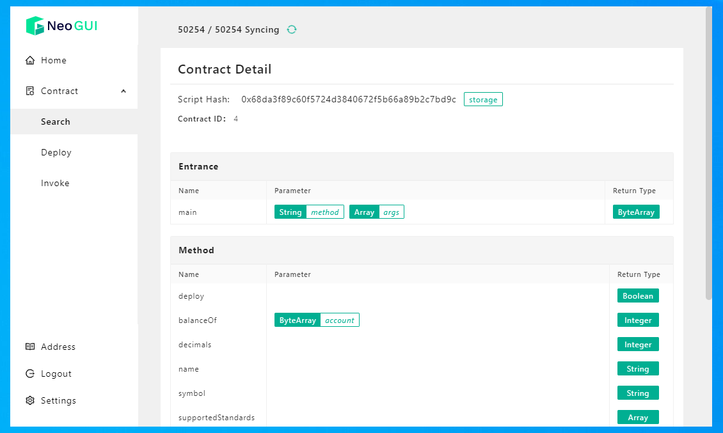Click the Boolean return type of deploy
This screenshot has height=433, width=723.
point(638,296)
